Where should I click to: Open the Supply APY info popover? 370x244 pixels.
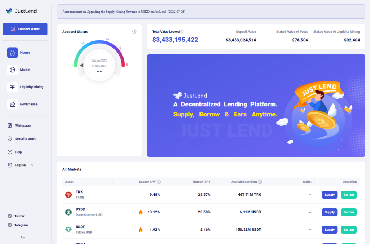159,182
